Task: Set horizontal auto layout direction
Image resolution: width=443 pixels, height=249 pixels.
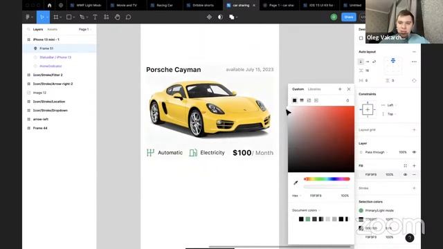Action: (x=368, y=62)
